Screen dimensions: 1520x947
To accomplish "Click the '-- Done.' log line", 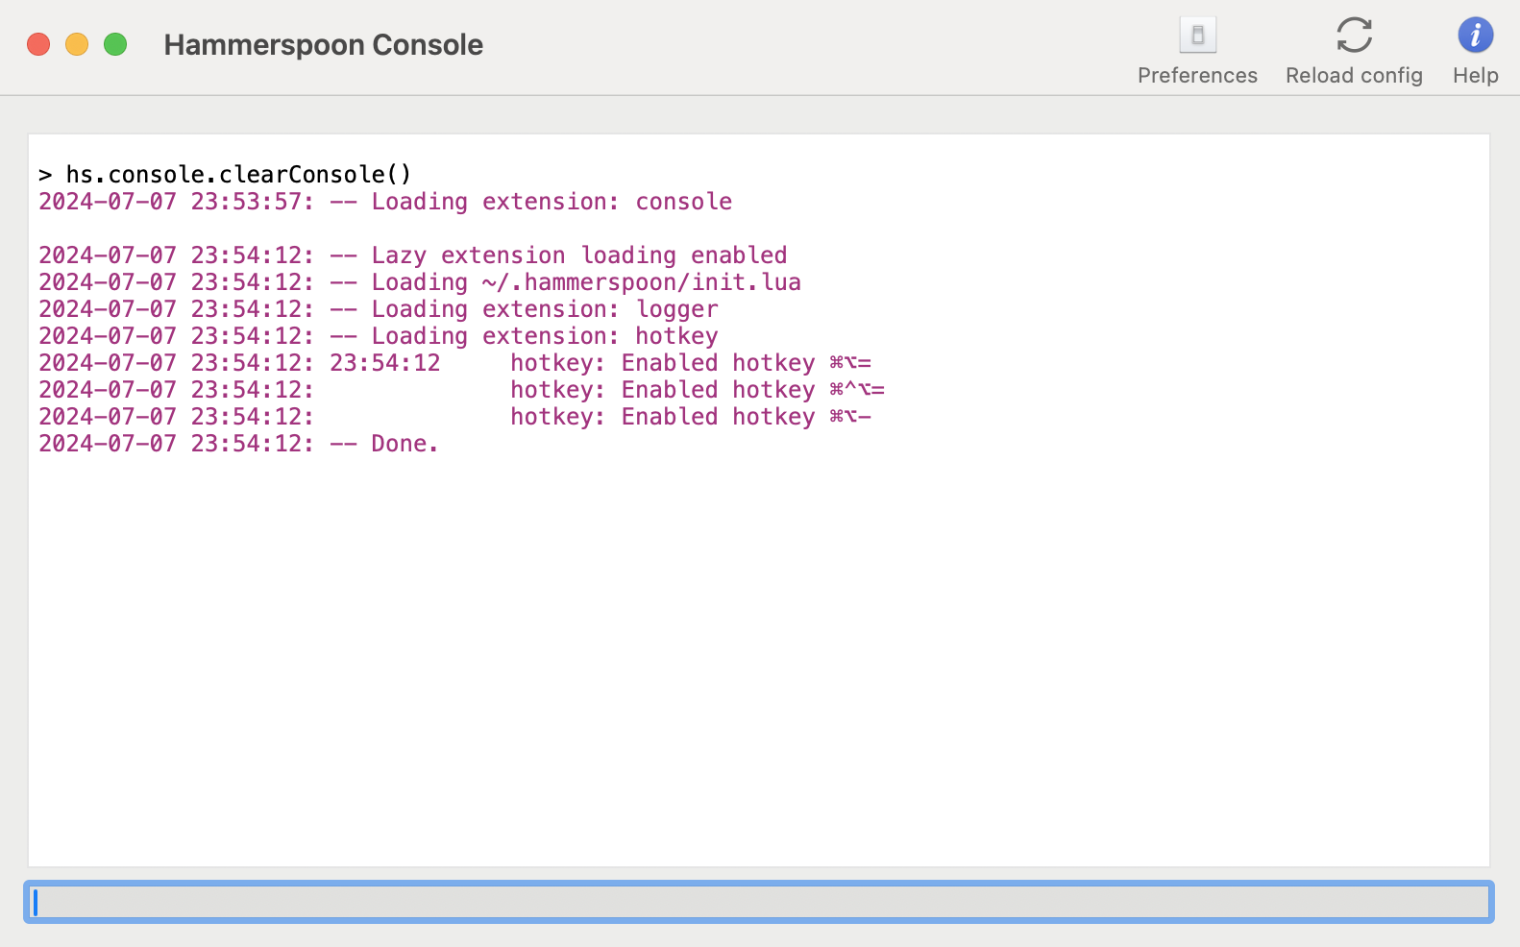I will [x=238, y=444].
